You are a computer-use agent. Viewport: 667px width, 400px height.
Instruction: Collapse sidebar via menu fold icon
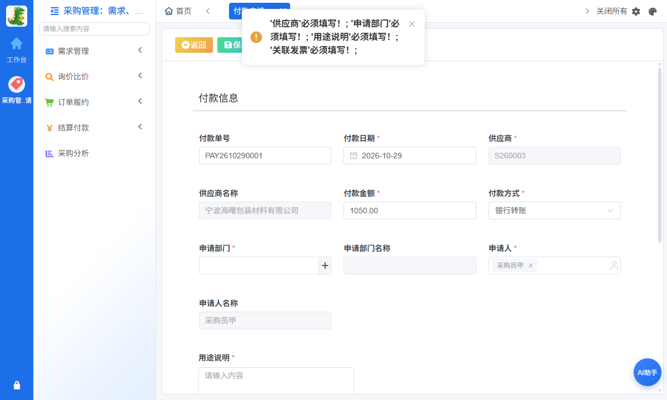coord(54,11)
